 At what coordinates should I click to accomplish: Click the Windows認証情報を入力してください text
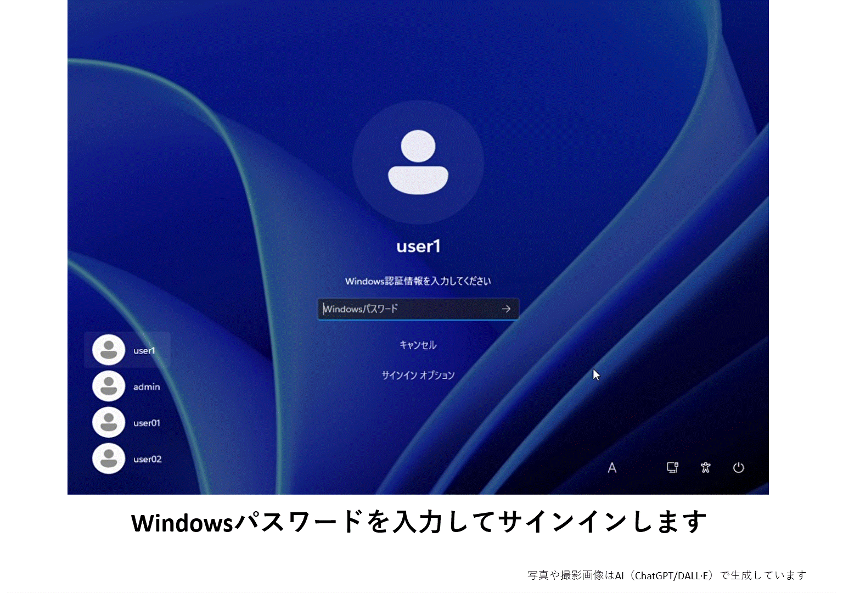click(x=418, y=281)
